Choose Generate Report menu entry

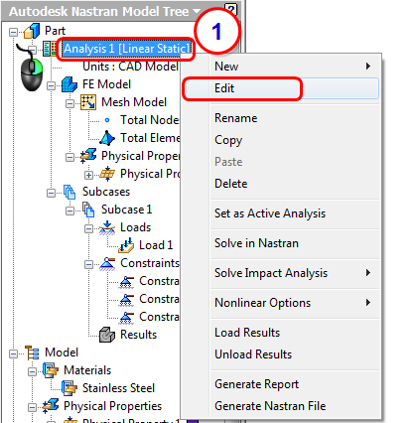point(256,384)
